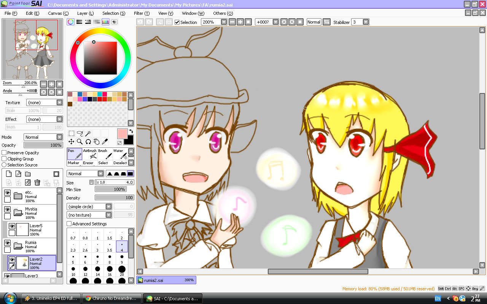Swap foreground and background colors
Image resolution: width=487 pixels, height=304 pixels.
click(x=131, y=131)
